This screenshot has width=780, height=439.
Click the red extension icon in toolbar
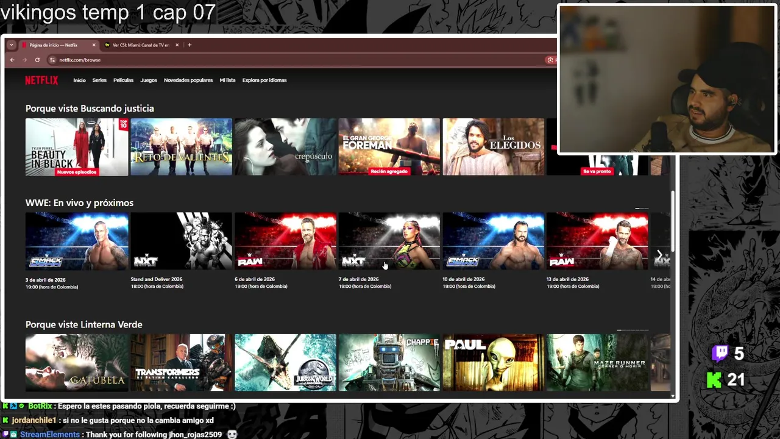click(550, 60)
